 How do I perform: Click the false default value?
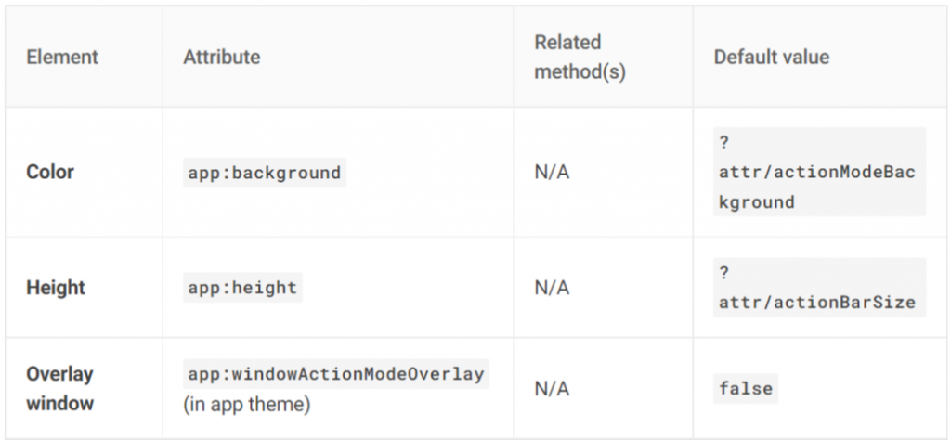pos(746,389)
